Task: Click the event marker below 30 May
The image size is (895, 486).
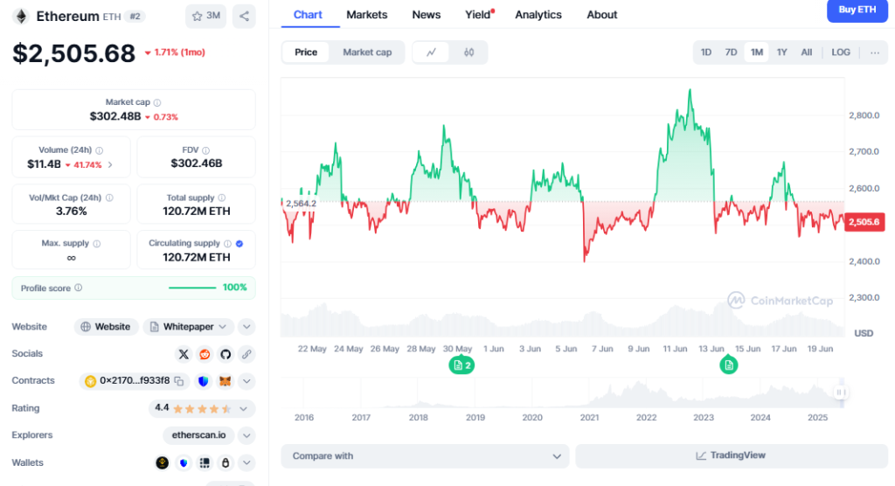Action: coord(461,365)
